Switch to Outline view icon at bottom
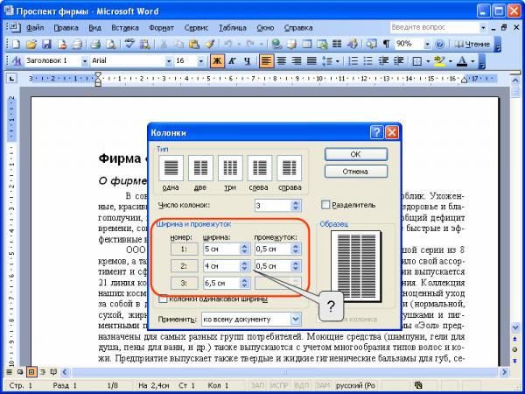The height and width of the screenshot is (394, 525). coord(43,372)
